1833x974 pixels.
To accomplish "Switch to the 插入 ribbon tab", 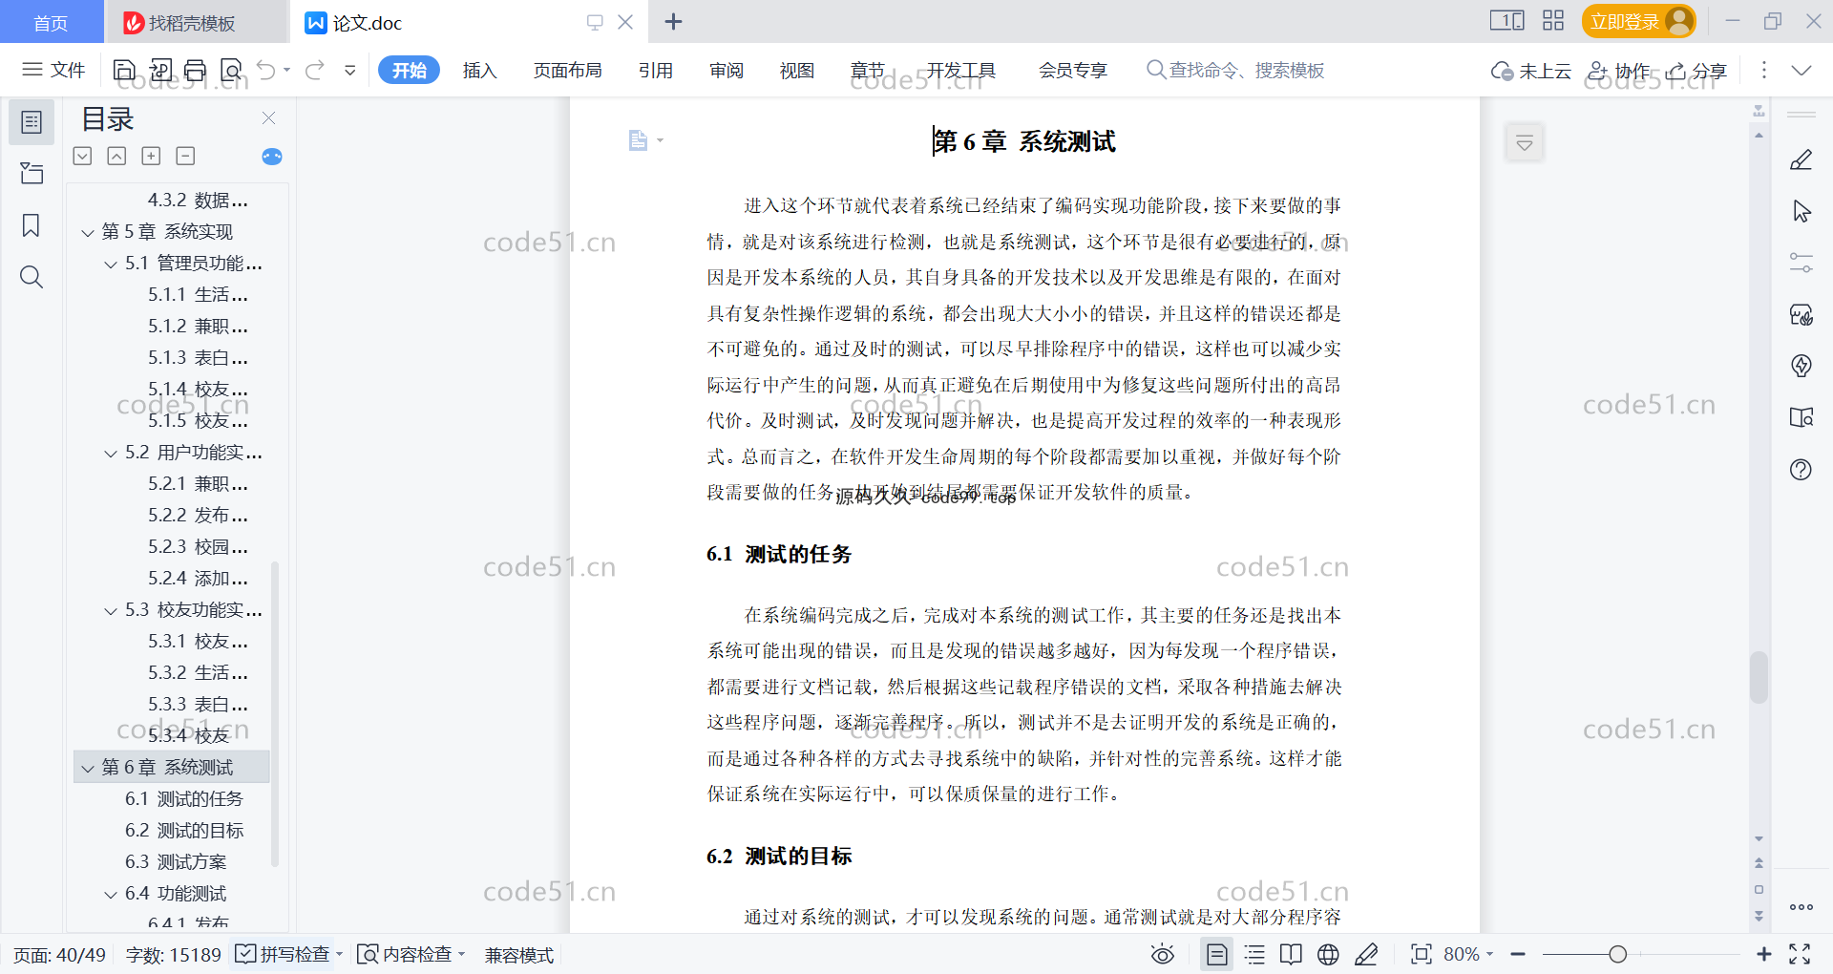I will (479, 70).
